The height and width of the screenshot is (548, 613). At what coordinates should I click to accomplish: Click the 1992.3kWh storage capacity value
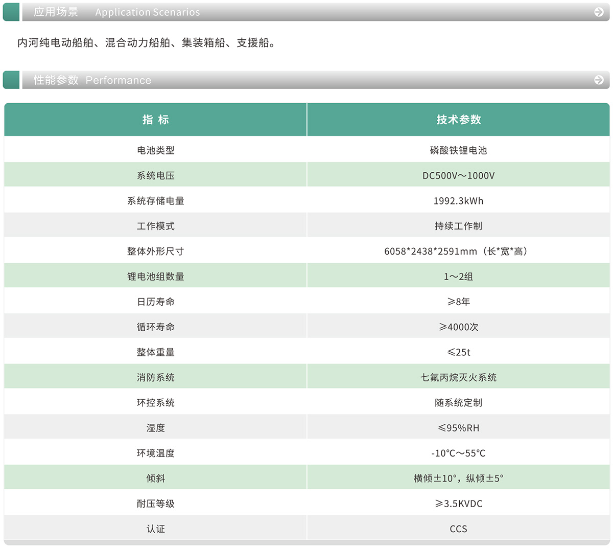pyautogui.click(x=458, y=201)
